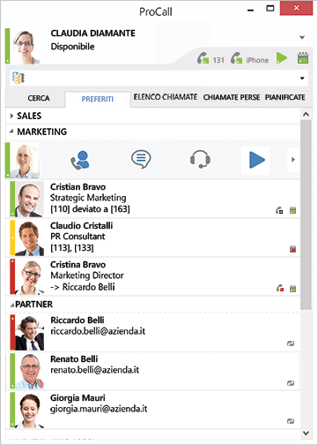Open the CHIAMATE PERSE tab

tap(232, 97)
